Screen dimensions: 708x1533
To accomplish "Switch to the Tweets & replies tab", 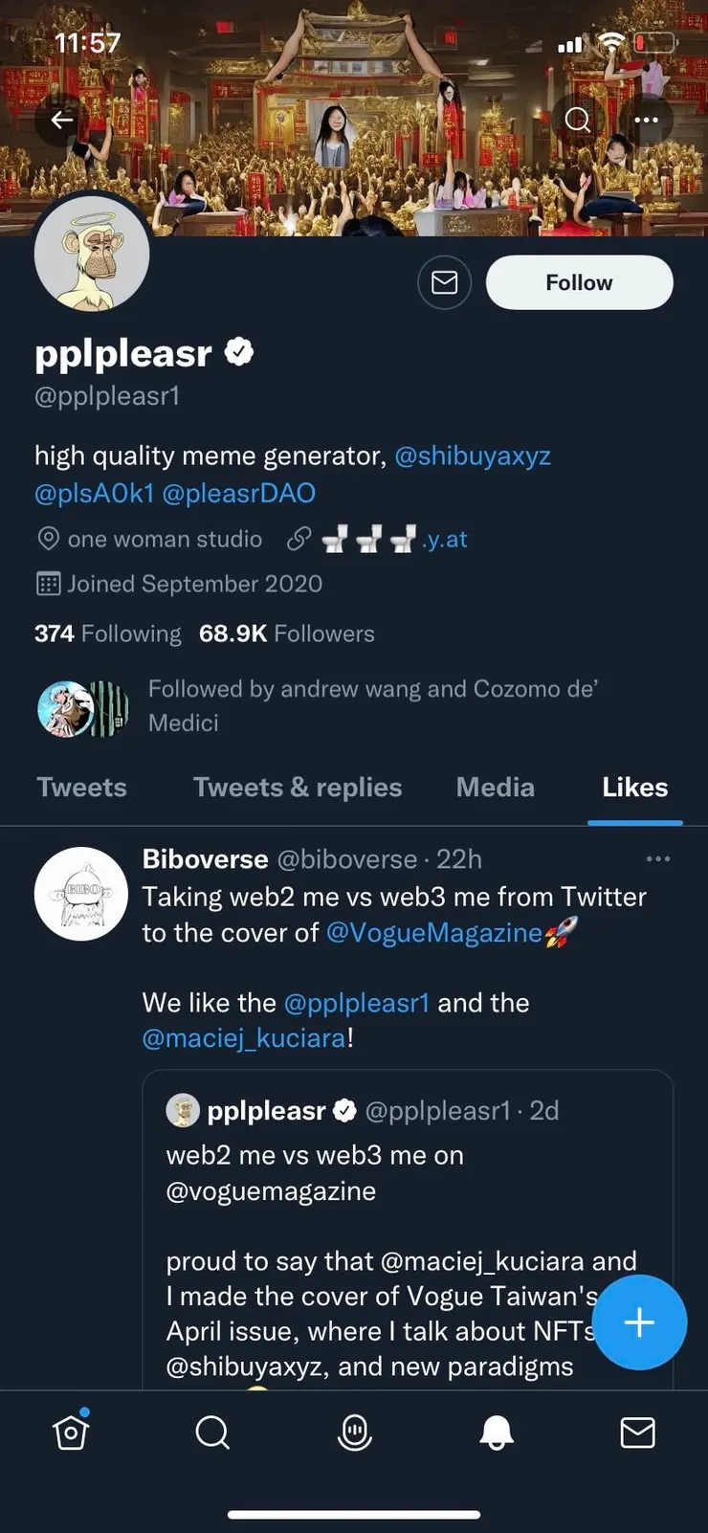I will (x=298, y=788).
